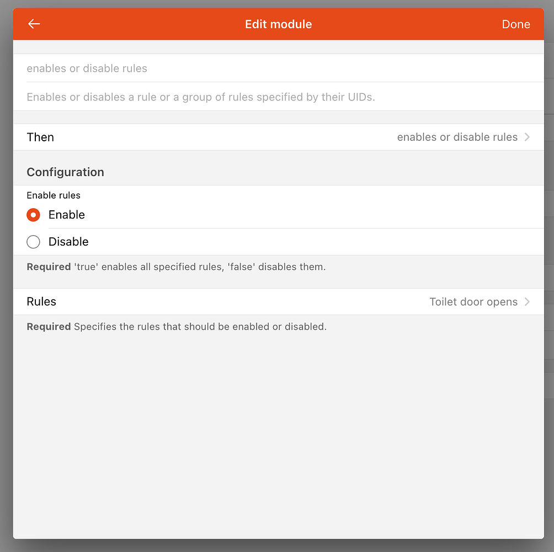This screenshot has width=554, height=552.
Task: Click the Rules required hint text
Action: tap(178, 326)
